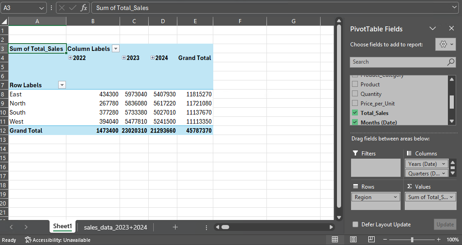
Task: Open the Row Labels filter dropdown
Action: [x=62, y=85]
